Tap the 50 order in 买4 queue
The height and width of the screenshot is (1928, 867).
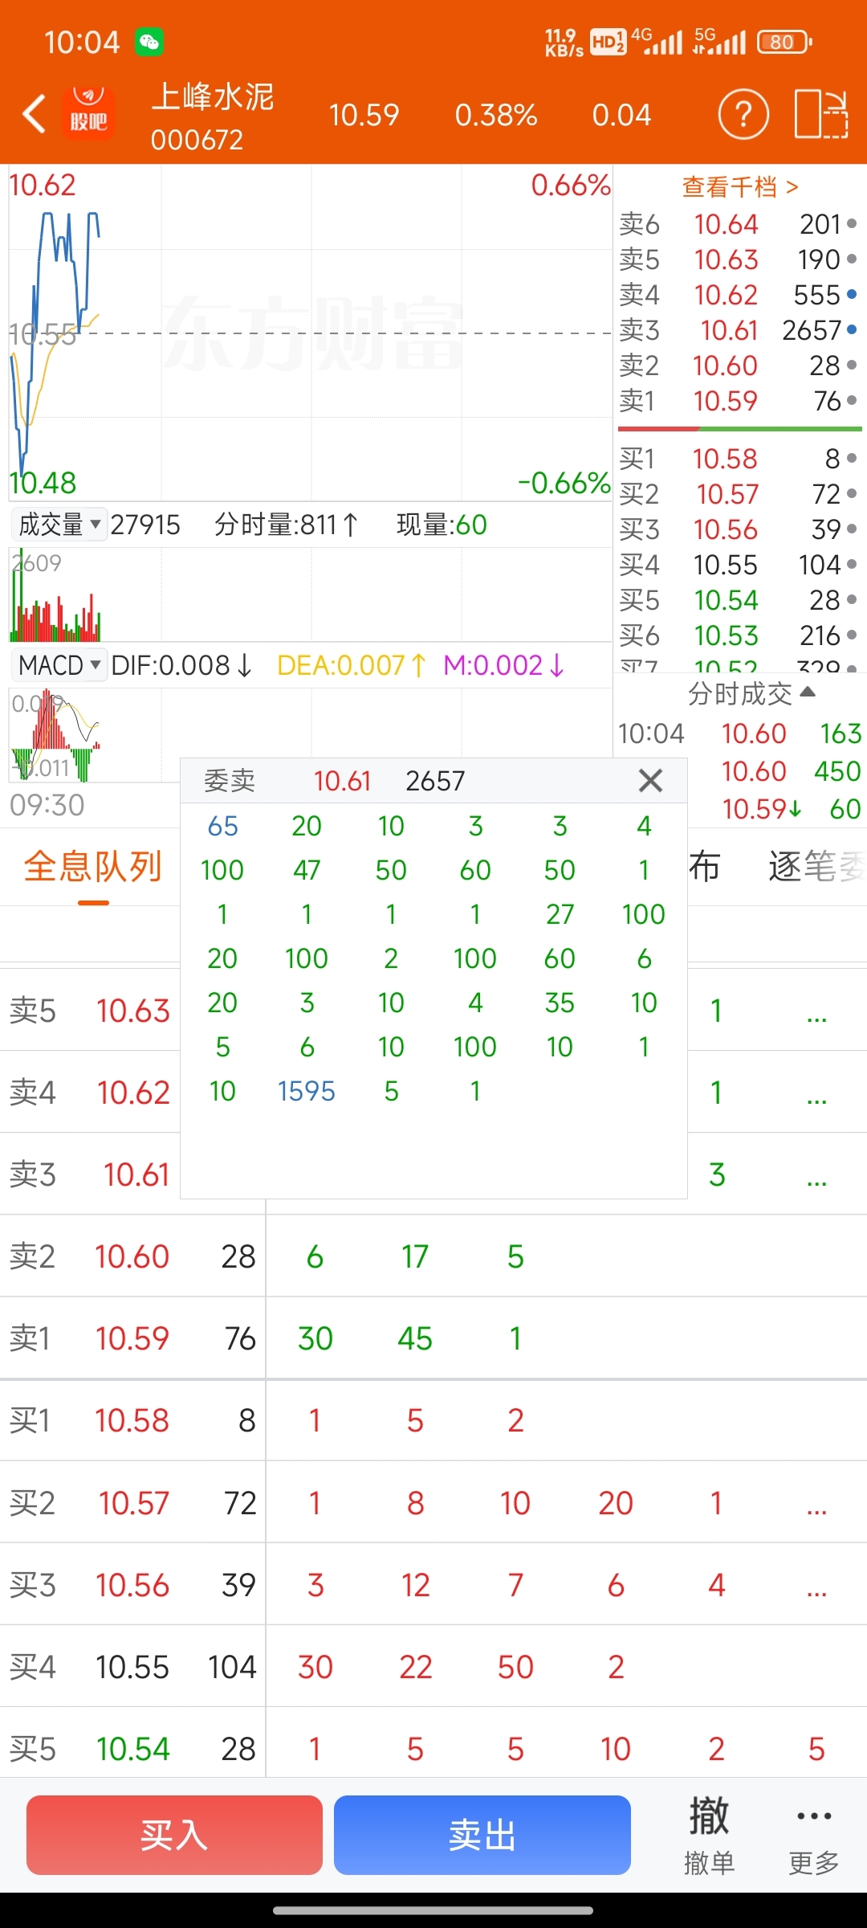515,1667
